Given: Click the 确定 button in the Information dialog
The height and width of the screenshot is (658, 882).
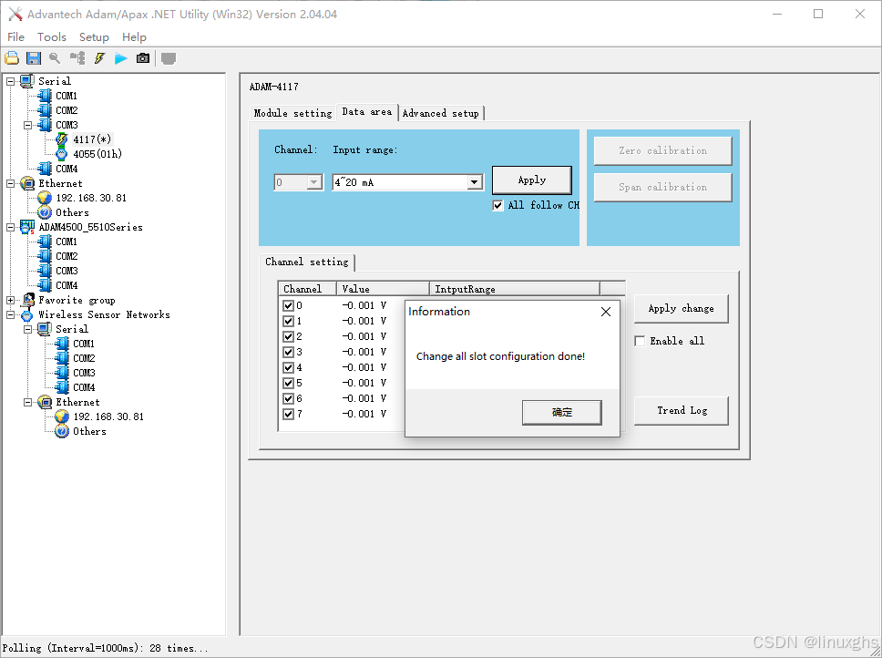Looking at the screenshot, I should (561, 412).
